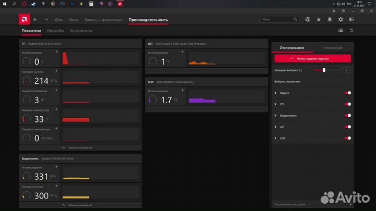Open the Игры tab
The height and width of the screenshot is (211, 376).
pos(74,20)
